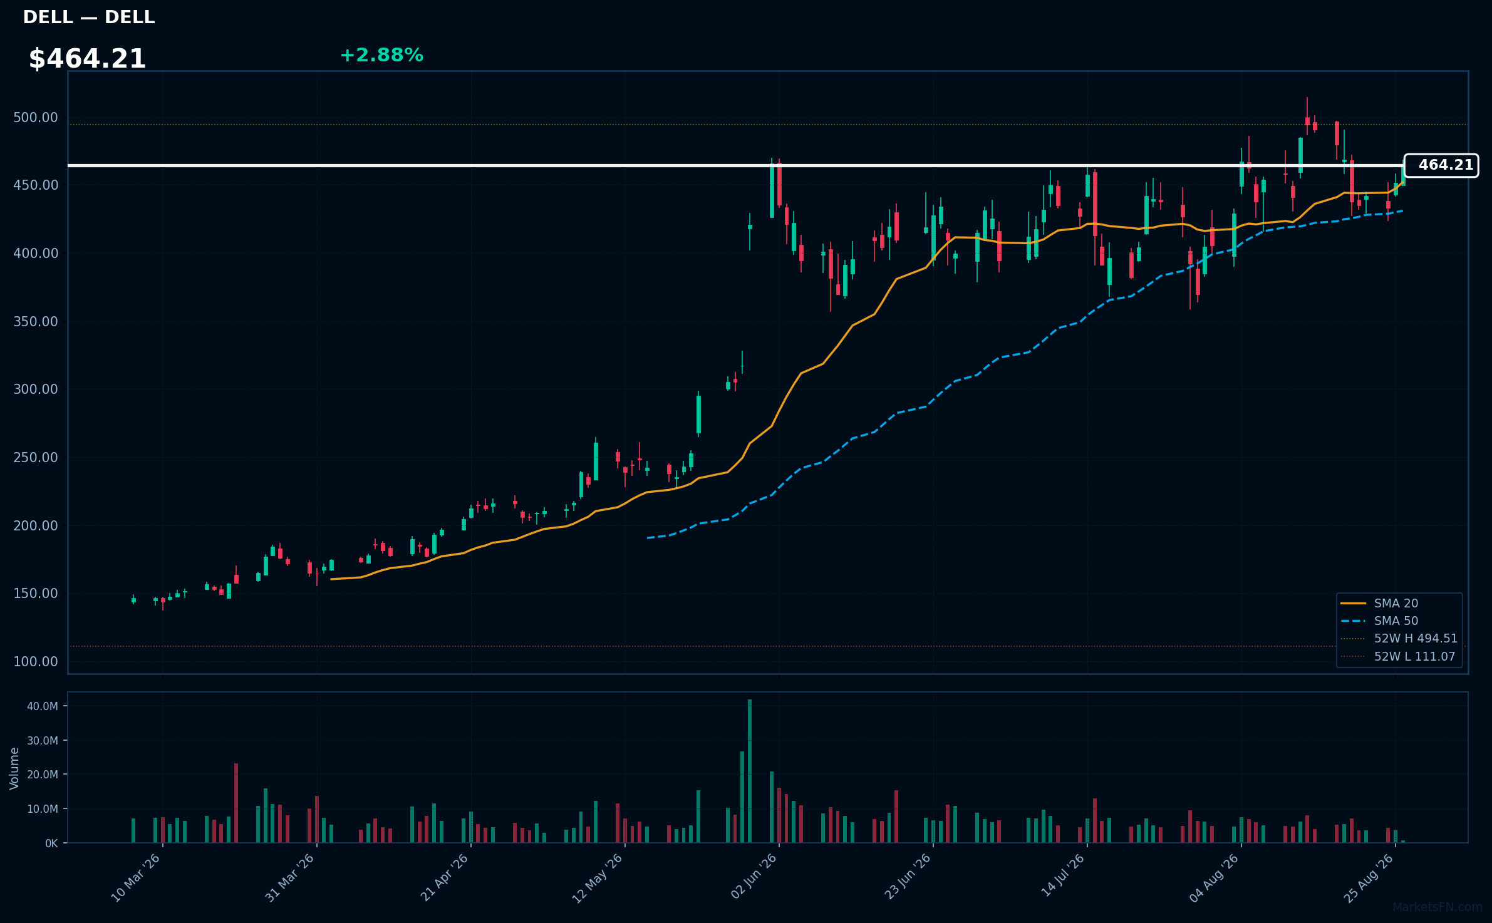
Task: Click the tallest volume bar above 40M
Action: point(750,771)
